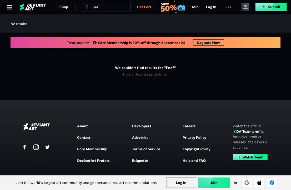Viewport: 291px width, 190px height.
Task: Open Terms of Service link
Action: 146,149
